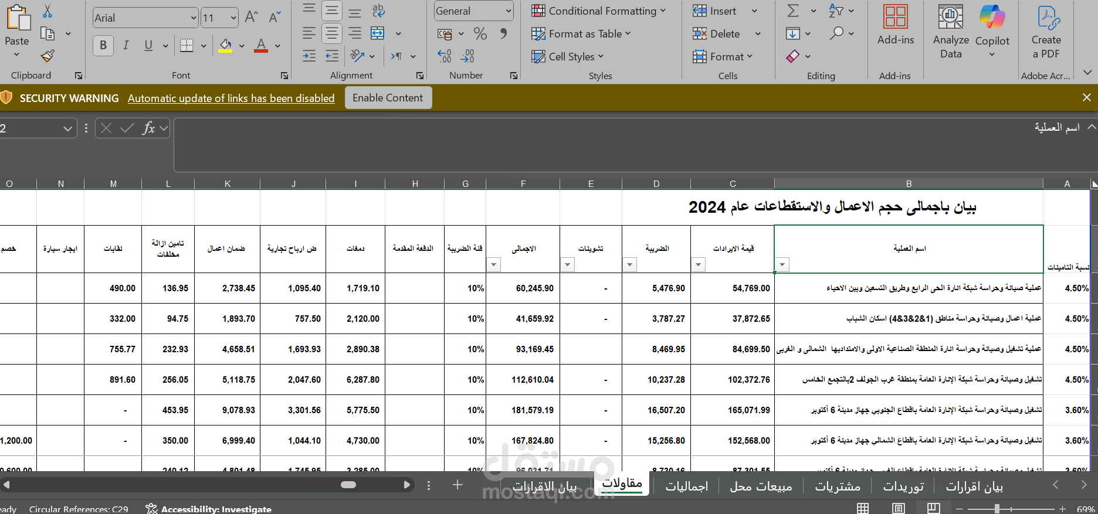Toggle Underline formatting
This screenshot has width=1098, height=514.
[148, 45]
